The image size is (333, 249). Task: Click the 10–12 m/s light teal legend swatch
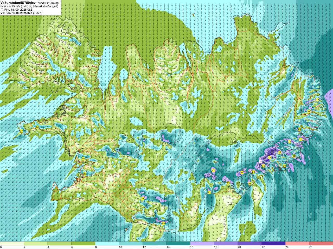[x=131, y=244]
